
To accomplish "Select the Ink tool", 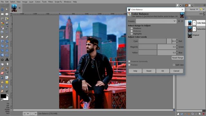I will coord(2,78).
